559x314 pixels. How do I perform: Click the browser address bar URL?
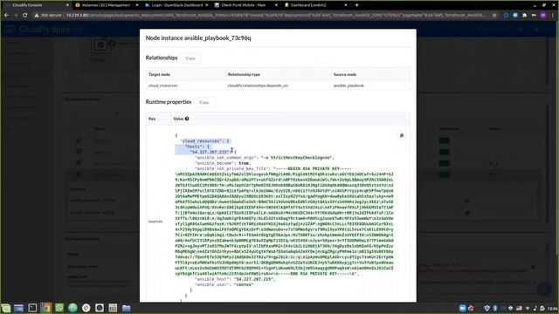pyautogui.click(x=275, y=16)
